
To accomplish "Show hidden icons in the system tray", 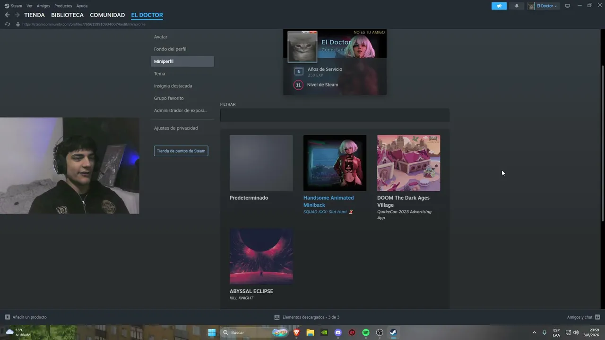I will [534, 332].
